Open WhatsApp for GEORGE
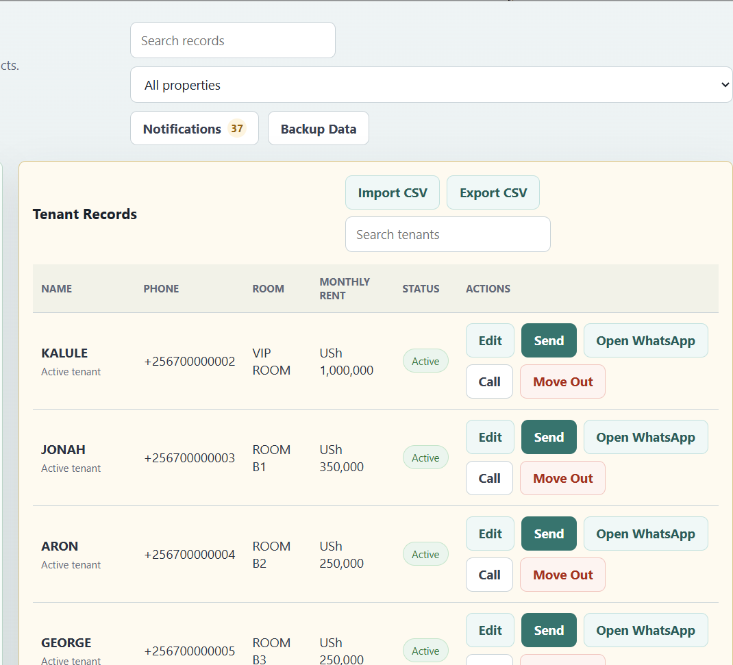 click(x=645, y=630)
